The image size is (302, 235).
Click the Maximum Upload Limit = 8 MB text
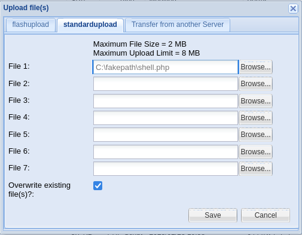tap(147, 53)
